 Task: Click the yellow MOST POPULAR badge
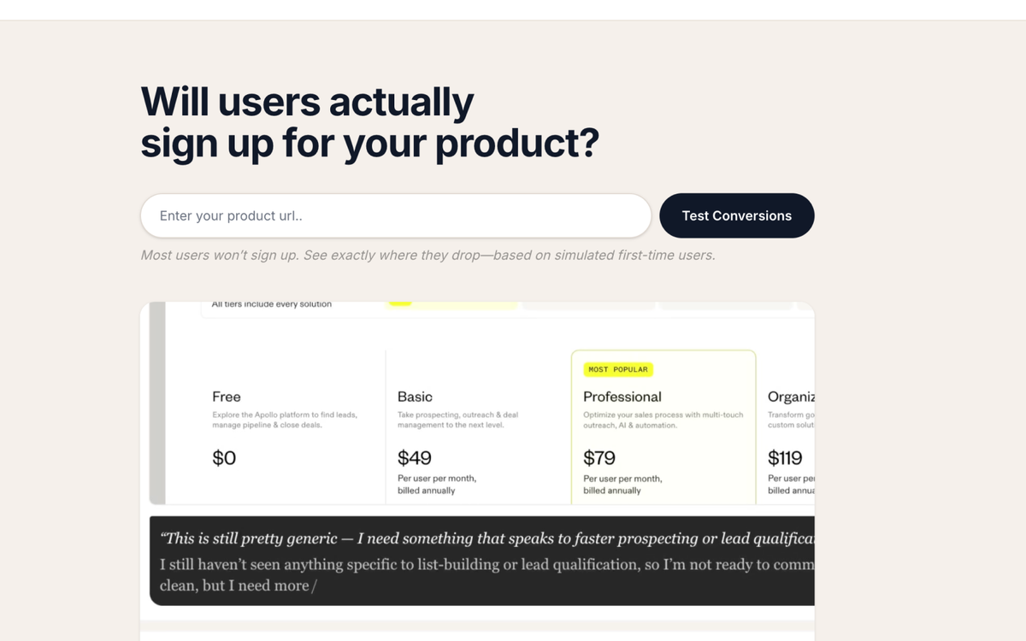click(x=618, y=369)
